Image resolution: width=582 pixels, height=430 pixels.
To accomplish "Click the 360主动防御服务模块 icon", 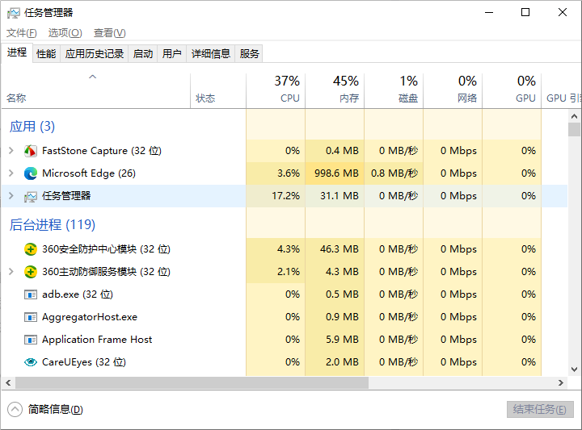I will click(31, 272).
